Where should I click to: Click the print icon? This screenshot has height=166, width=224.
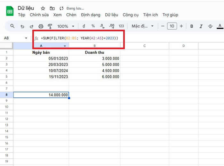pyautogui.click(x=41, y=26)
